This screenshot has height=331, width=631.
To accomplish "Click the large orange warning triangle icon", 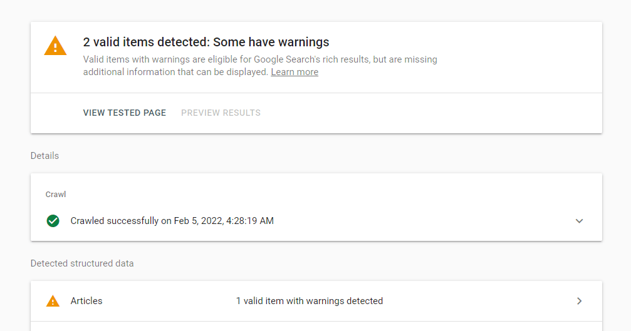I will 55,46.
